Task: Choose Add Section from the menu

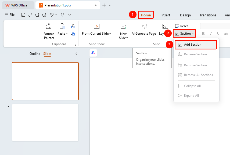Action: point(196,45)
